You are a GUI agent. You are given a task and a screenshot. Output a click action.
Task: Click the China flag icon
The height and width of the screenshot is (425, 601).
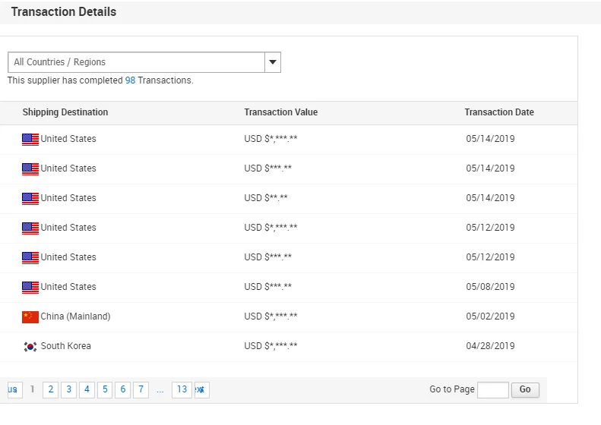pyautogui.click(x=30, y=316)
